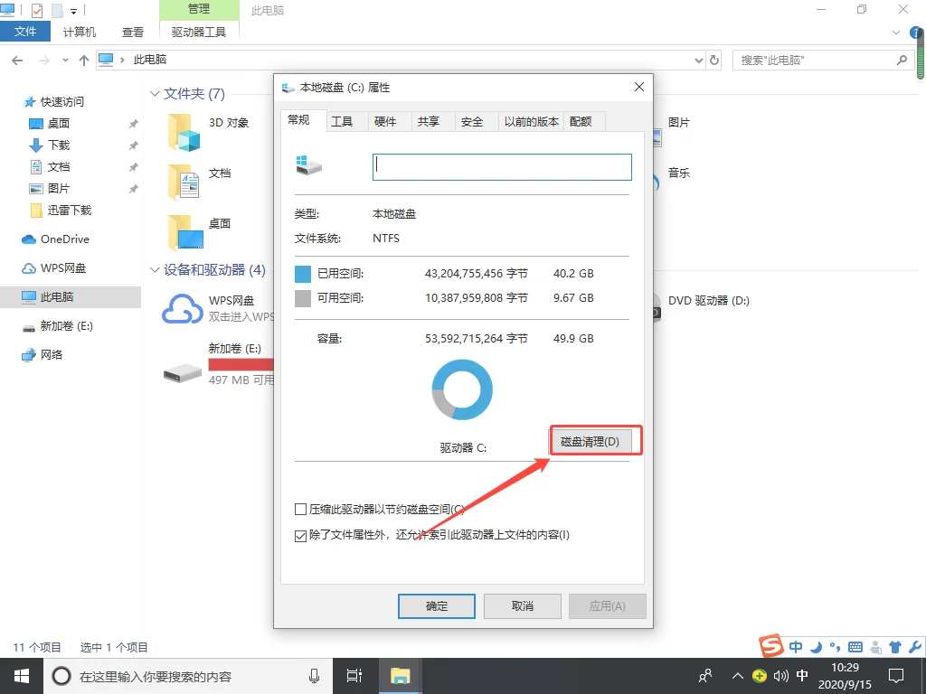Select the 驱动器工具 ribbon tab
The image size is (926, 694).
tap(199, 32)
